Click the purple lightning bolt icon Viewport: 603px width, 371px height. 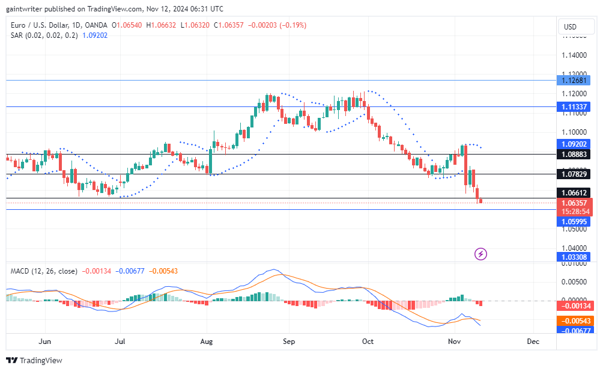tap(480, 254)
